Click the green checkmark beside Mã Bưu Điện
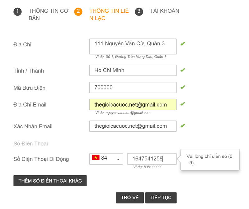The image size is (249, 209). pyautogui.click(x=182, y=87)
